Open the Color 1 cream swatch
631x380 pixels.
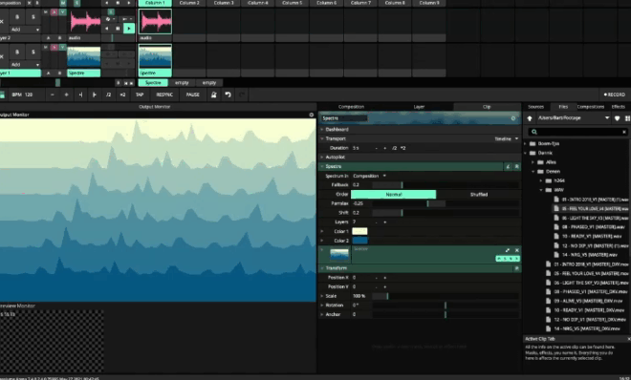tap(359, 231)
